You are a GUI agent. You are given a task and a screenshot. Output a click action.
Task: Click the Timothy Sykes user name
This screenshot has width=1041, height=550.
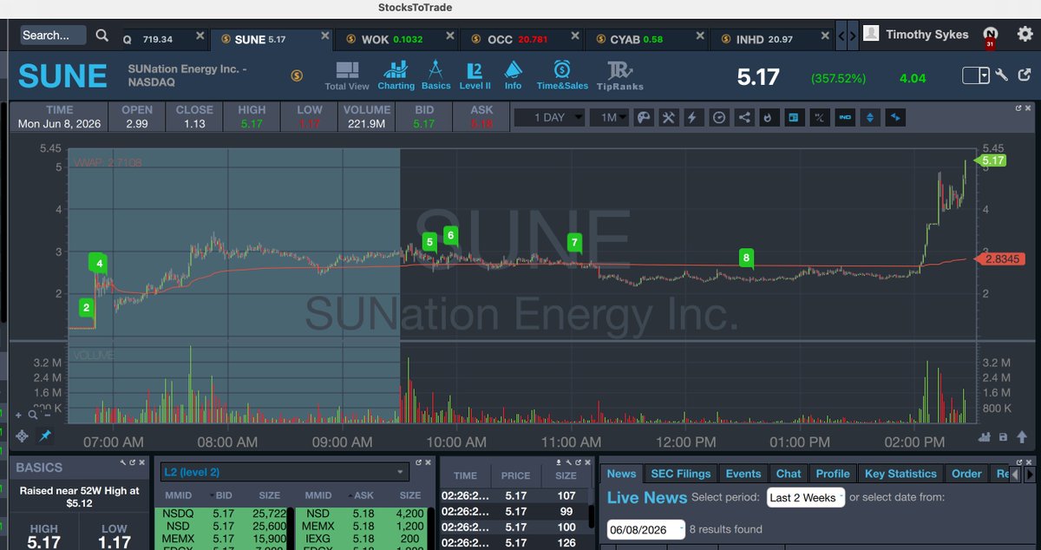[x=926, y=35]
